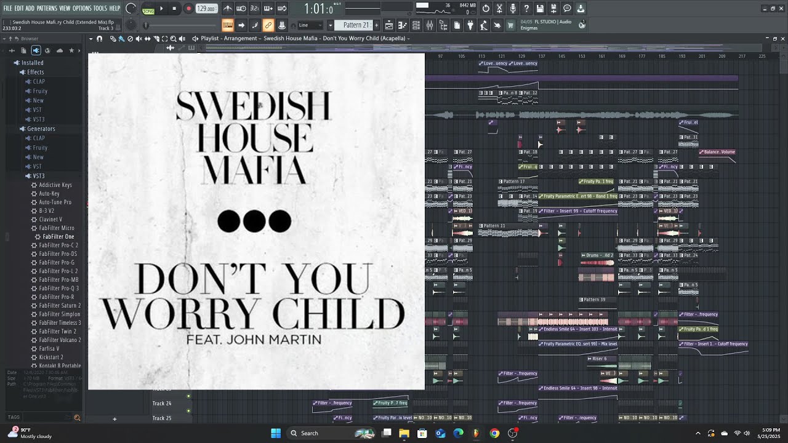Open the Line snap dropdown
This screenshot has height=443, width=788.
[x=311, y=25]
